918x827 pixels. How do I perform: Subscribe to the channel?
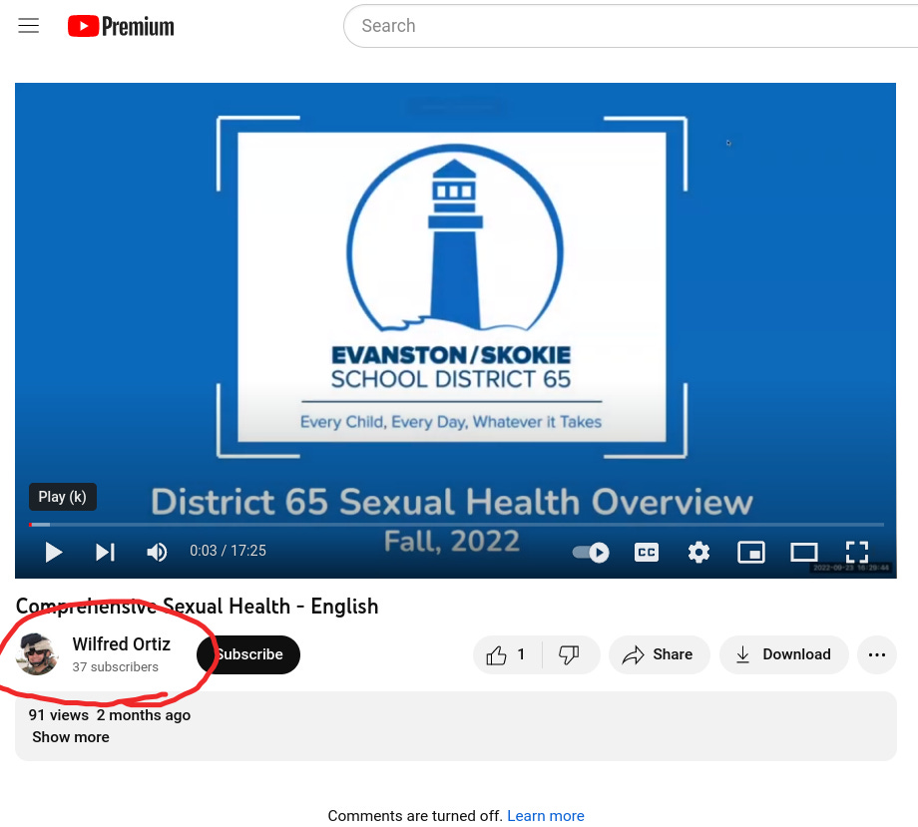(x=248, y=654)
